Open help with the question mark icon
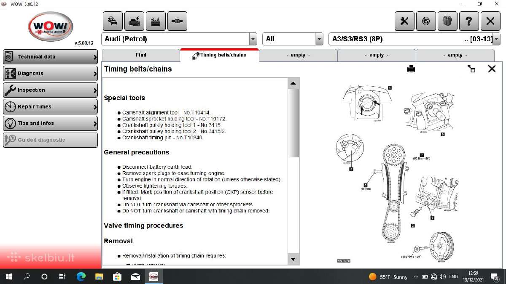The height and width of the screenshot is (284, 506). click(469, 21)
